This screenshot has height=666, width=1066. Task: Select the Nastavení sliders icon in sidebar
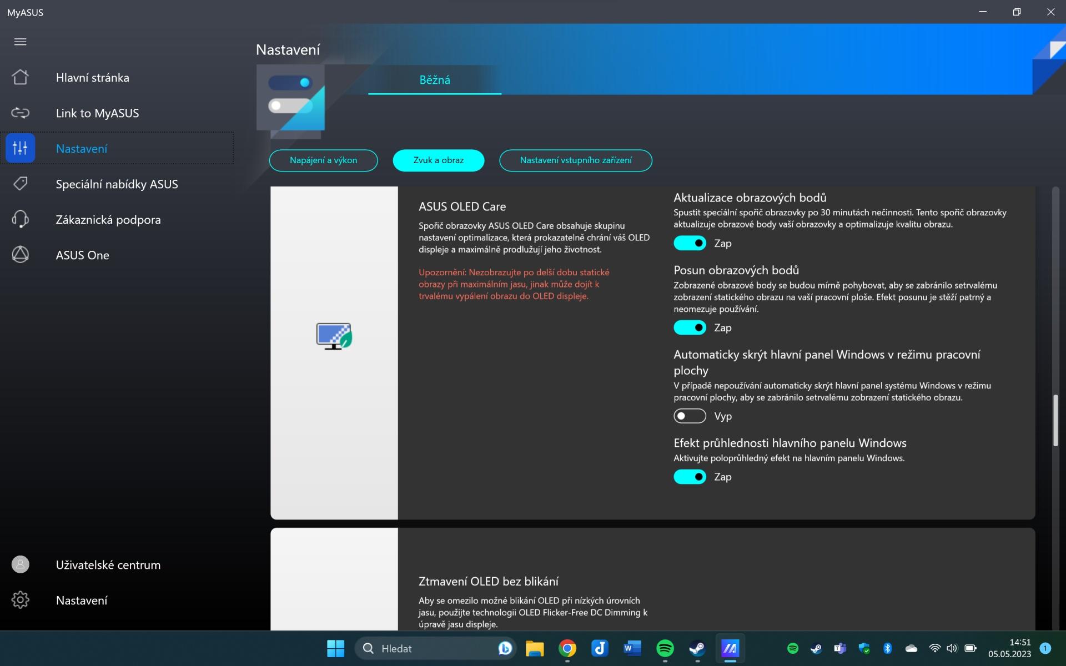[x=20, y=148]
